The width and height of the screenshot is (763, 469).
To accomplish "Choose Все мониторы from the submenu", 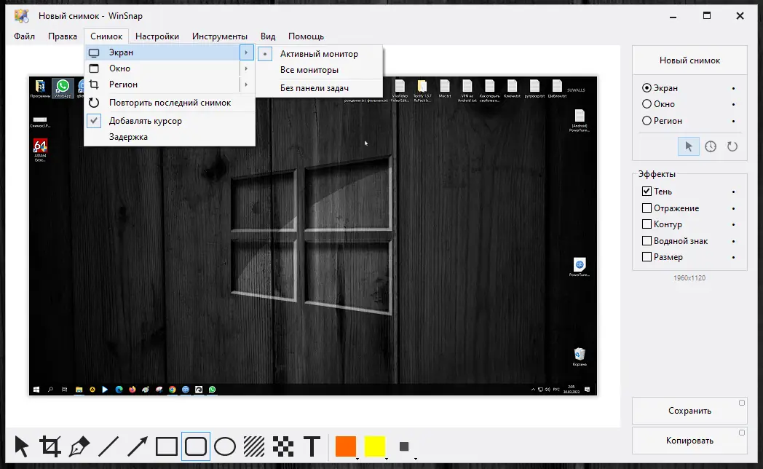I will point(309,70).
